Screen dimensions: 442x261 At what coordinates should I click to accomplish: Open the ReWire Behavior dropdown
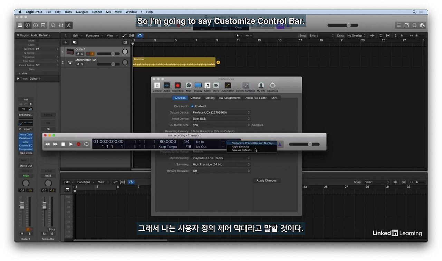point(221,171)
